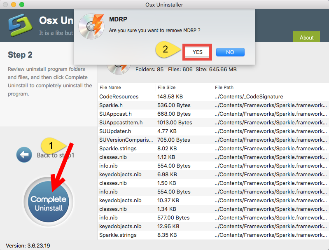Image resolution: width=329 pixels, height=250 pixels.
Task: Click the MDRP disc icon in dialog
Action: [x=91, y=26]
